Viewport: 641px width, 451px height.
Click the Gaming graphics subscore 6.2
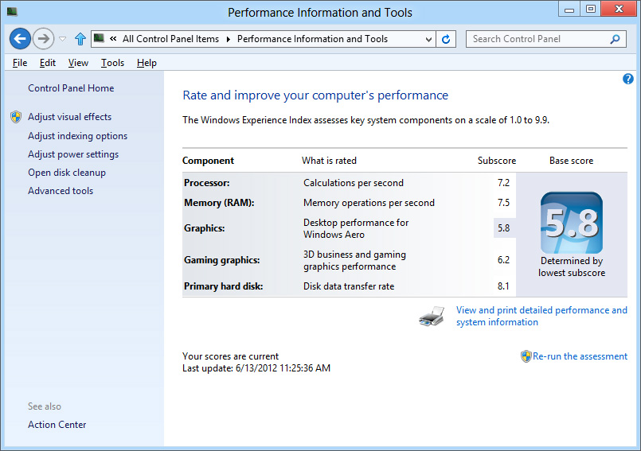click(x=503, y=260)
